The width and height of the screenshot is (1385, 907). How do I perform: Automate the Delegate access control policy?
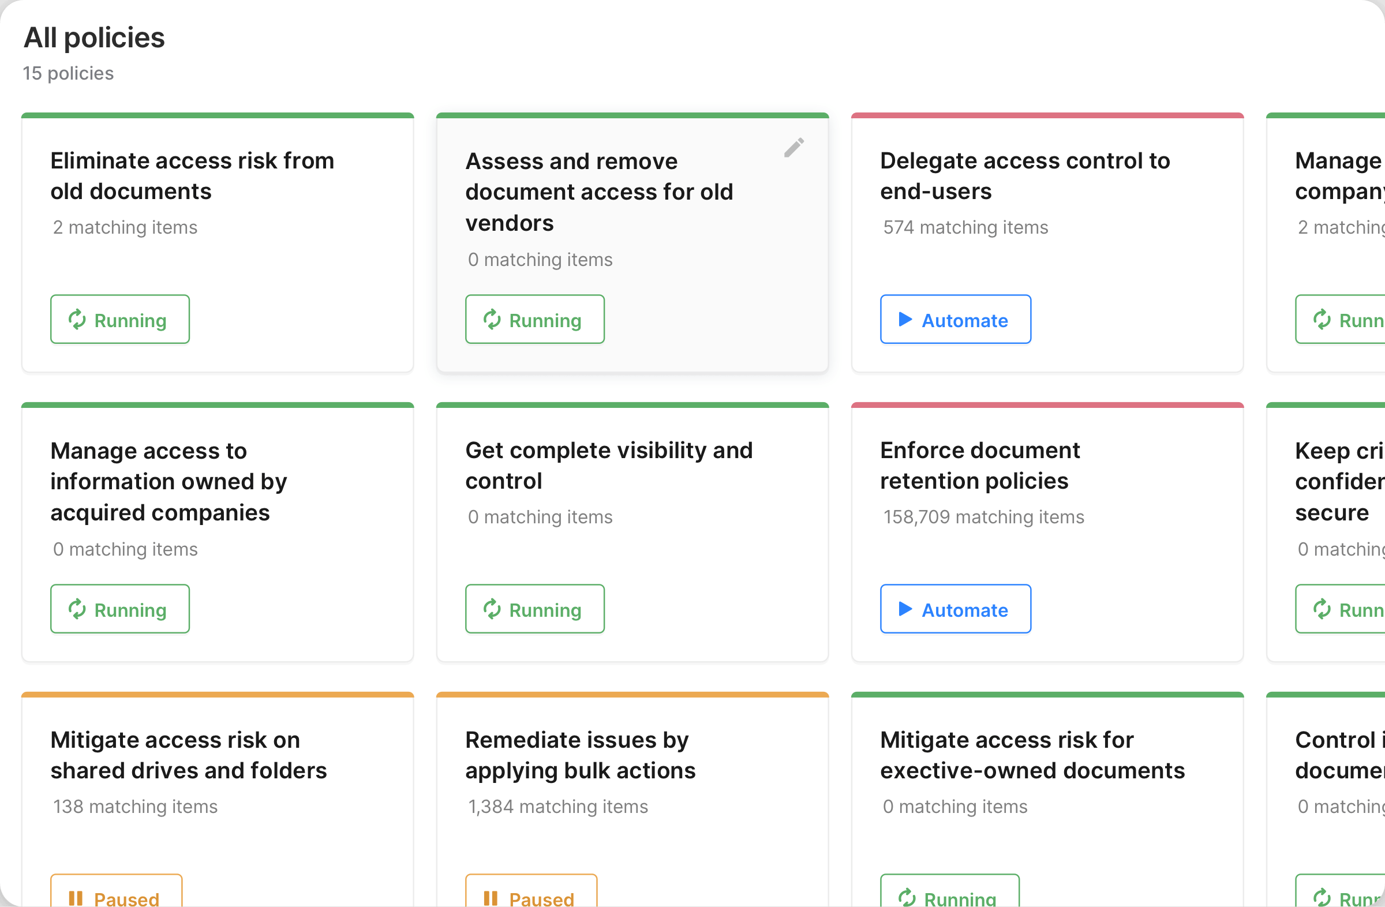coord(955,320)
